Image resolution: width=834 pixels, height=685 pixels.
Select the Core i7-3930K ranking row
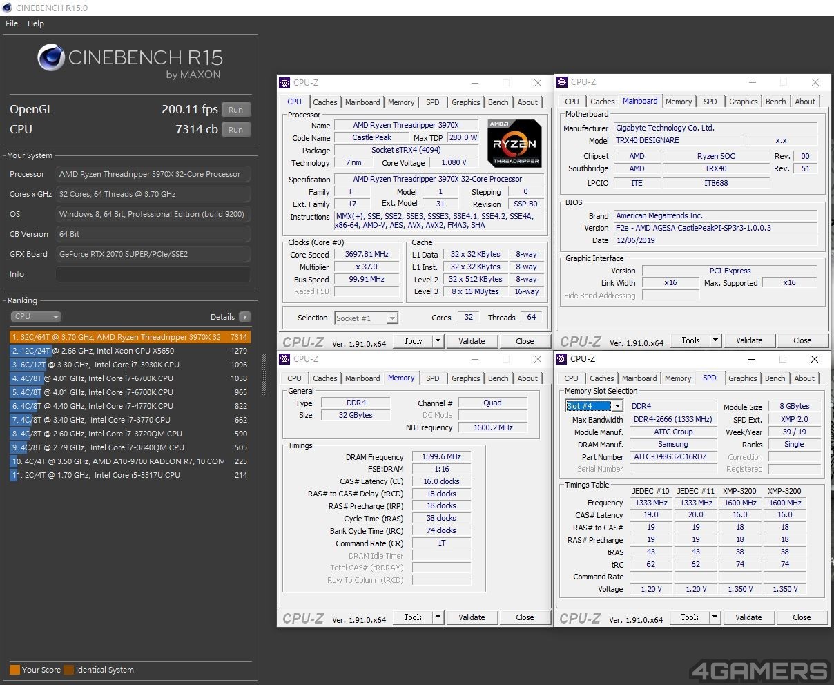[x=130, y=365]
